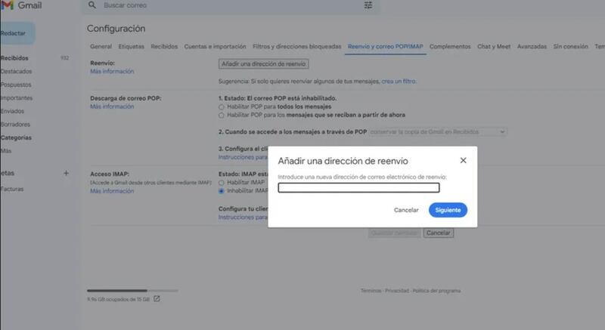Image resolution: width=605 pixels, height=330 pixels.
Task: Open the Recibidos settings tab
Action: 164,46
